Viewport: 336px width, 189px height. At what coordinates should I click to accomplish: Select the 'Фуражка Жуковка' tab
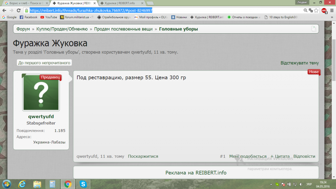click(74, 3)
